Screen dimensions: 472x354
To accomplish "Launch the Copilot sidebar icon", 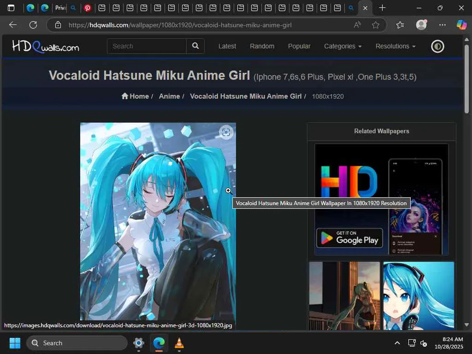I will (x=461, y=25).
